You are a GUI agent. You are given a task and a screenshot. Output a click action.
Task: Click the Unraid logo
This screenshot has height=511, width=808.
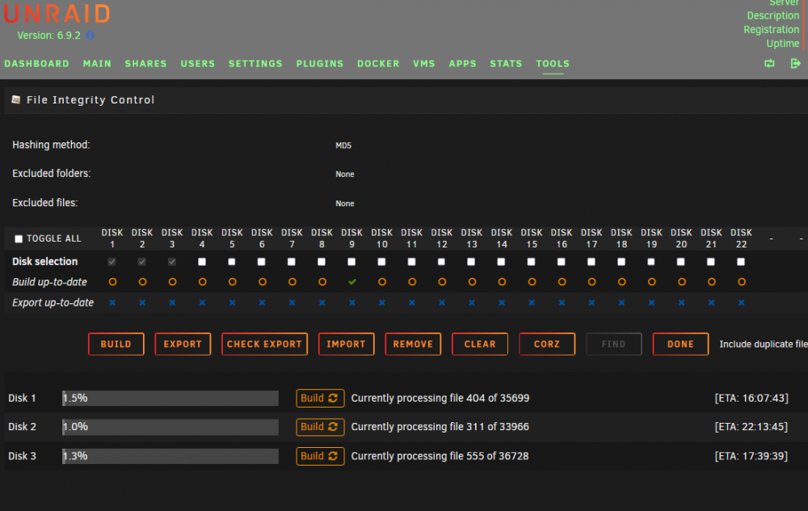point(57,14)
